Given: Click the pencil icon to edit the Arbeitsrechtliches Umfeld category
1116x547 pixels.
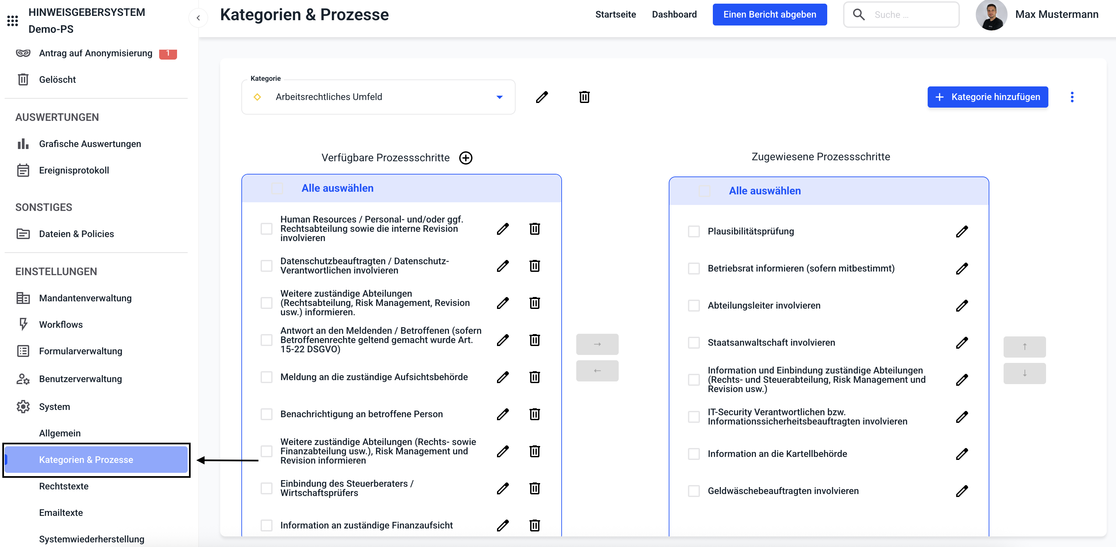Looking at the screenshot, I should click(x=541, y=97).
